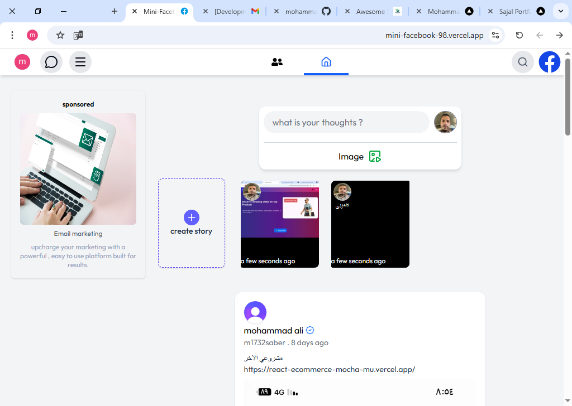Open the messages chat bubble icon
Screen dimensions: 572x406
point(51,62)
